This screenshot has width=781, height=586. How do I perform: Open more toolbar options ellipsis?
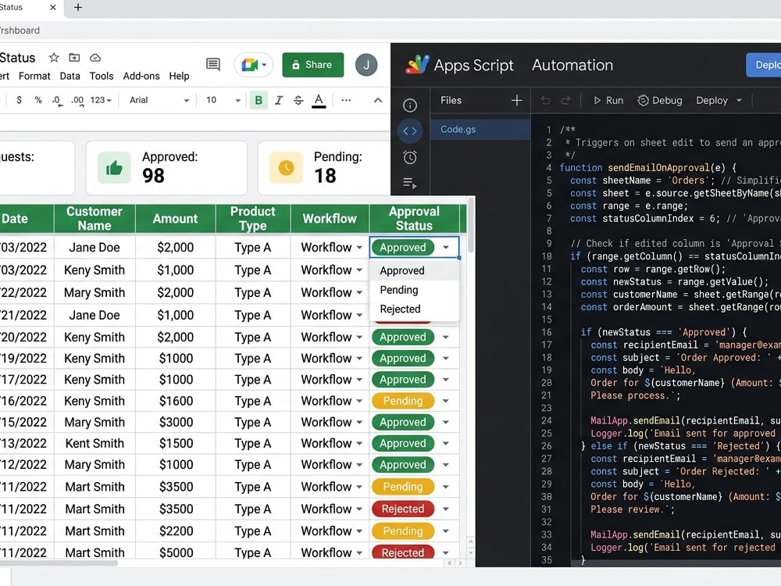click(346, 100)
